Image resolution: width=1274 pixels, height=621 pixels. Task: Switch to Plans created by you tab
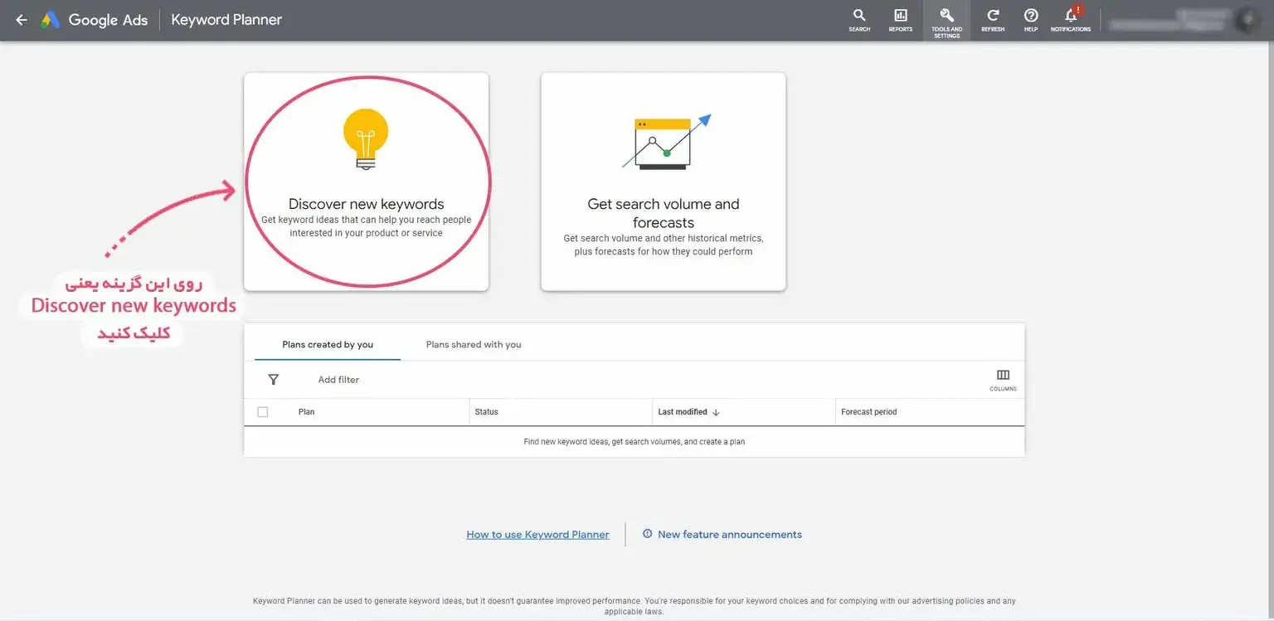[328, 344]
